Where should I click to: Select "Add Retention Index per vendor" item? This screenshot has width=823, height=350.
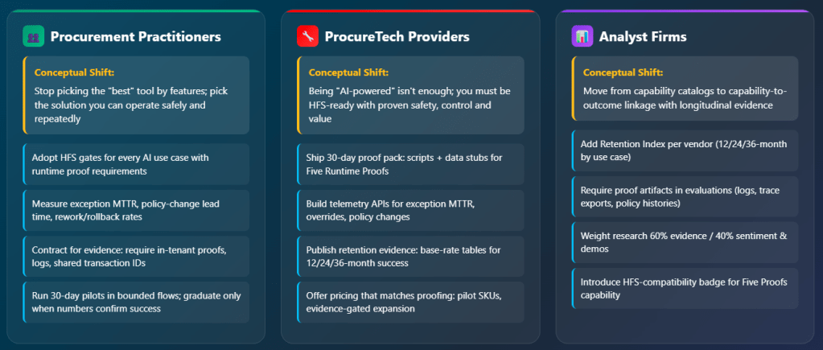coord(685,150)
